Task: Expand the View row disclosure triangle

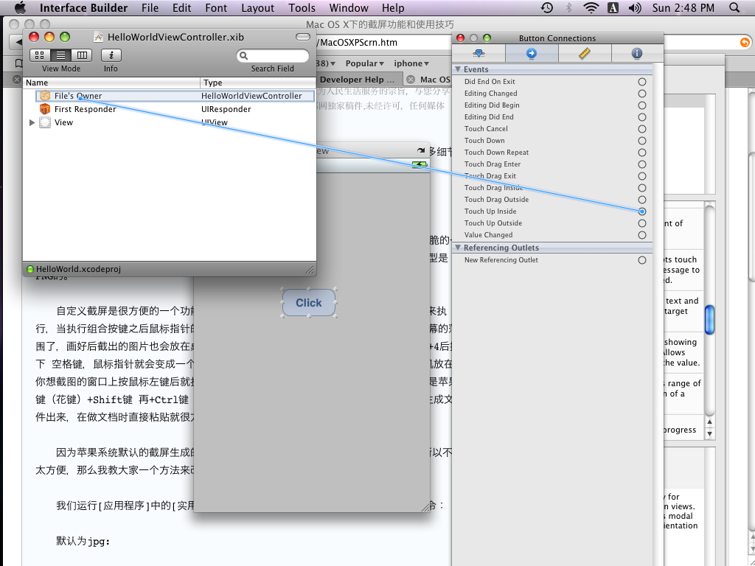Action: pos(32,122)
